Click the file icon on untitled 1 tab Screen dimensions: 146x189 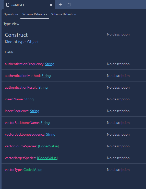point(8,5)
